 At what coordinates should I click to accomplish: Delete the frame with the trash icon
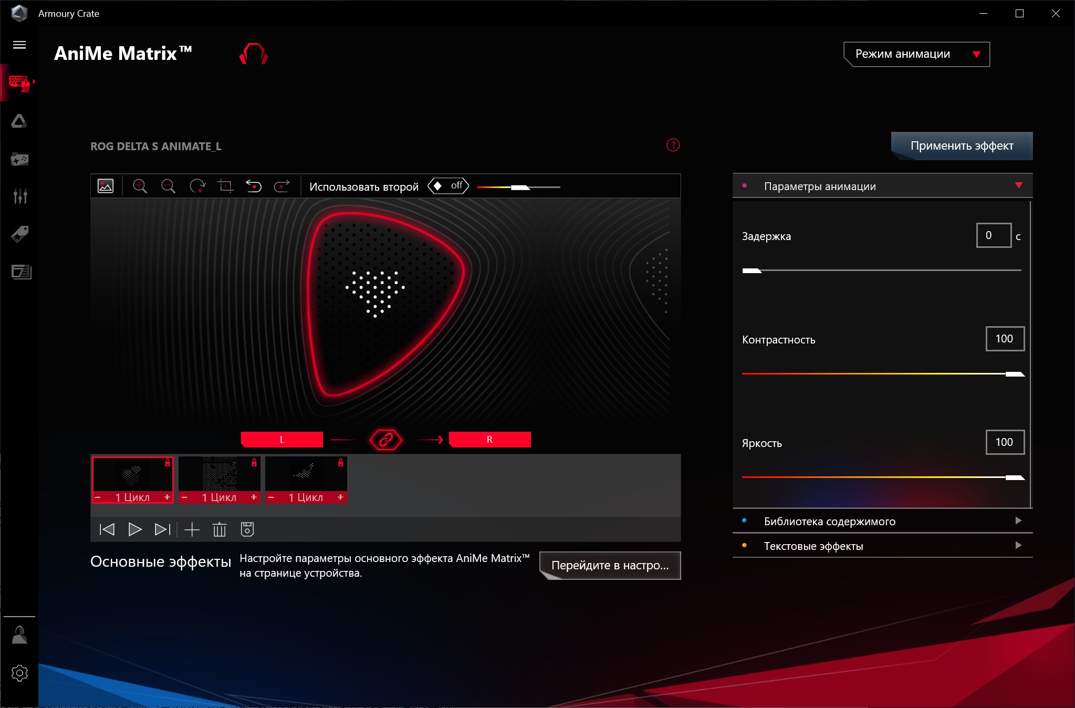pyautogui.click(x=220, y=529)
